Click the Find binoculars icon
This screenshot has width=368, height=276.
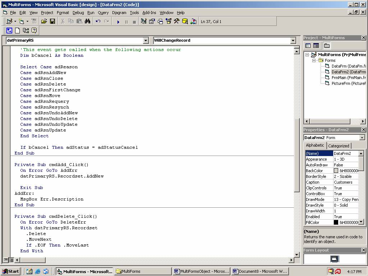(87, 22)
